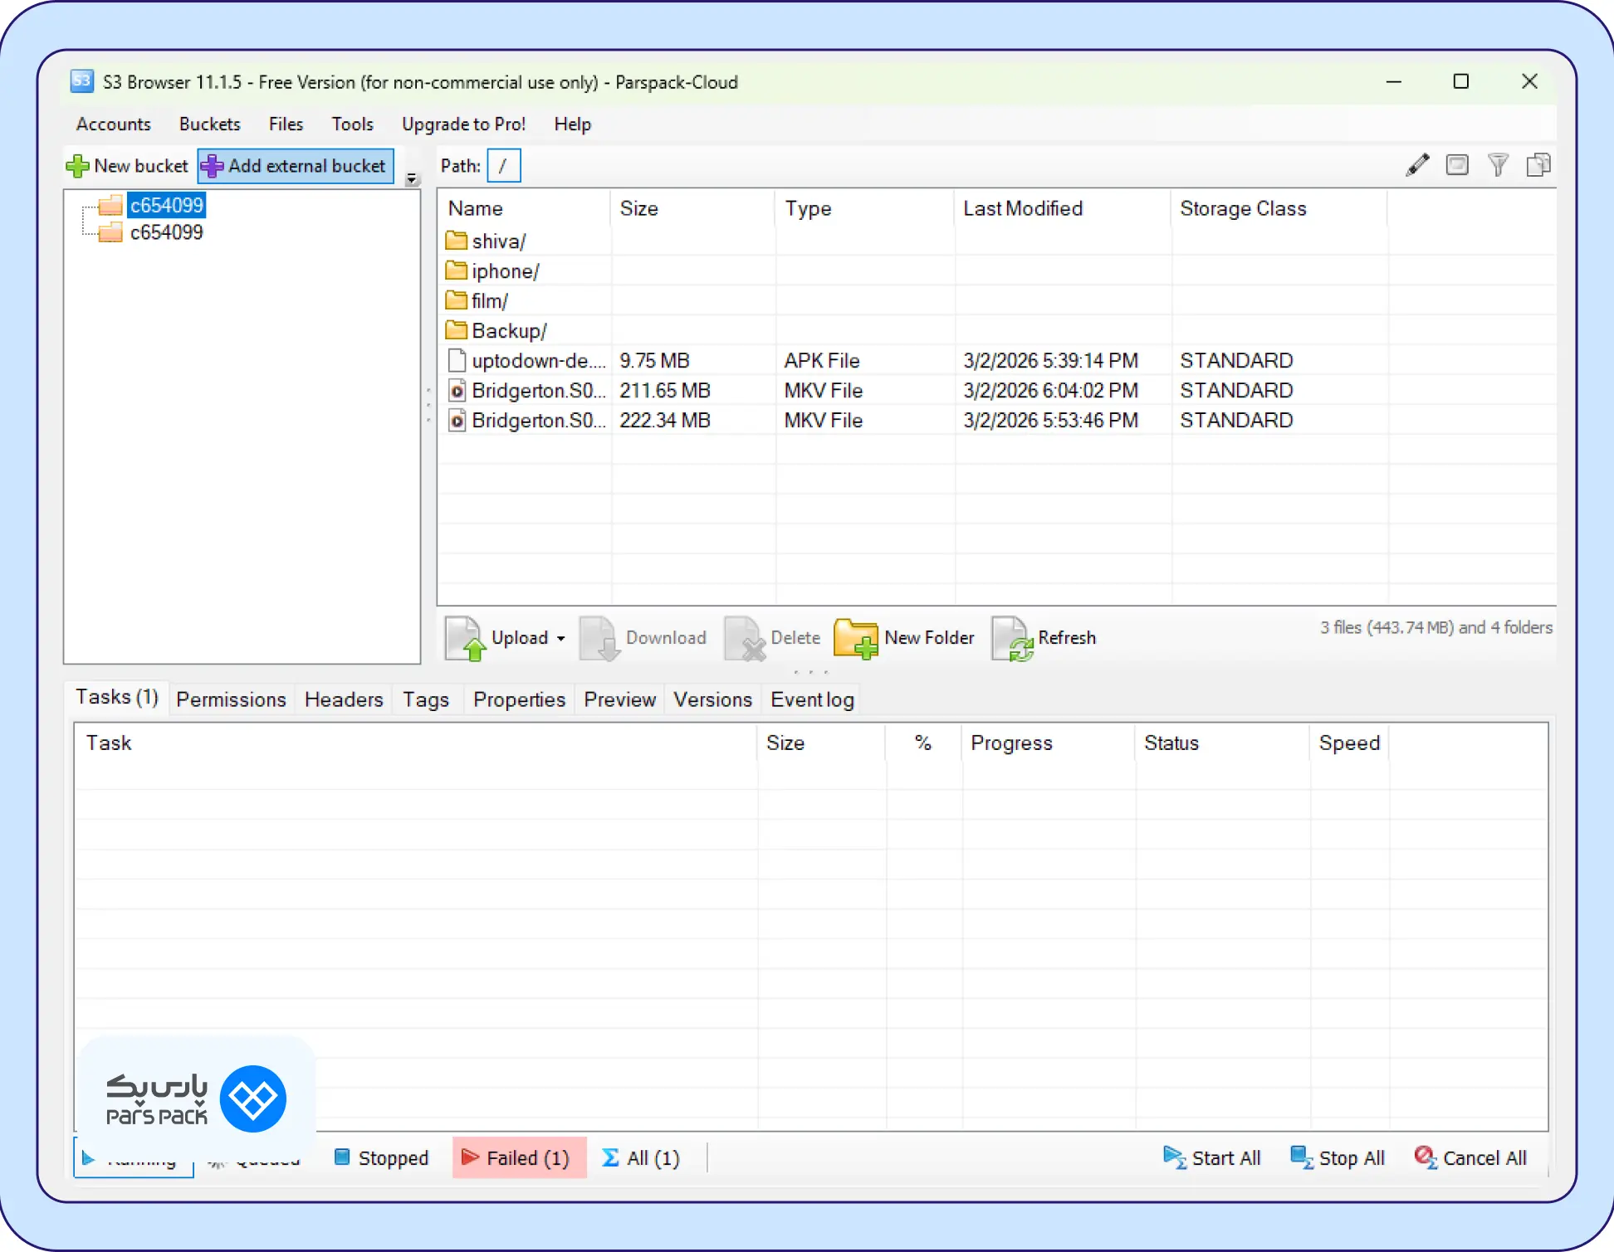Click the New Folder icon
Image resolution: width=1614 pixels, height=1252 pixels.
[856, 638]
